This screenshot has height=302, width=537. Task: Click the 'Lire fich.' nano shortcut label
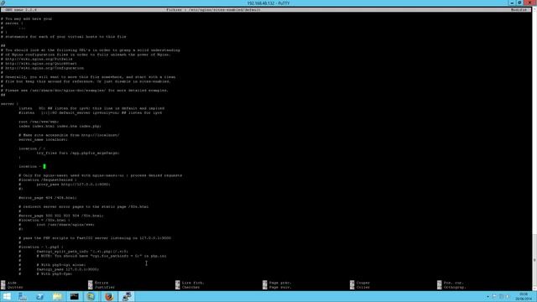pos(193,283)
